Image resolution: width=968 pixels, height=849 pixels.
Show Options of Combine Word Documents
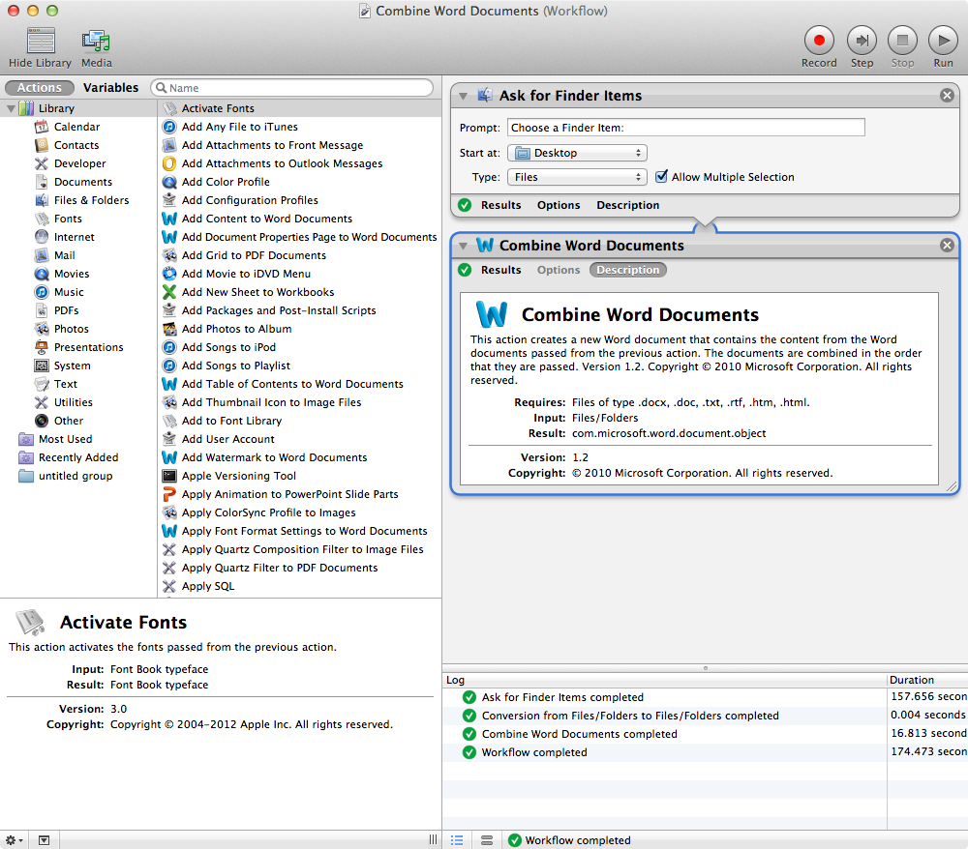pyautogui.click(x=559, y=270)
